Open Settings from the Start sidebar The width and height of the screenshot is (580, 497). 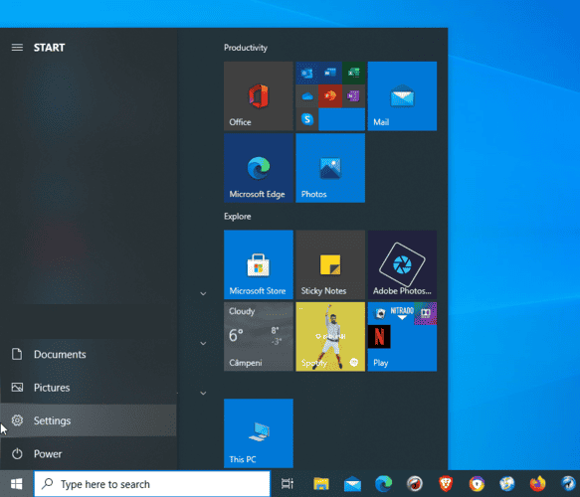[88, 420]
